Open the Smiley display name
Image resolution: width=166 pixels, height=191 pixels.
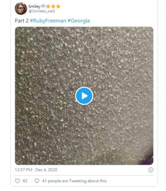34,6
